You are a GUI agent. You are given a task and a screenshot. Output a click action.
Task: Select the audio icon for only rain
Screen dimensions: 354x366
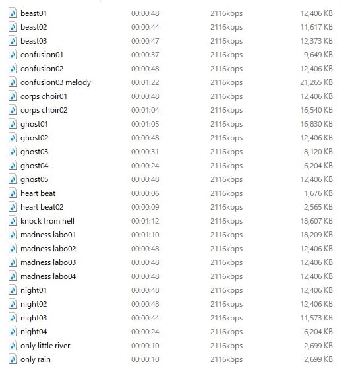click(13, 359)
